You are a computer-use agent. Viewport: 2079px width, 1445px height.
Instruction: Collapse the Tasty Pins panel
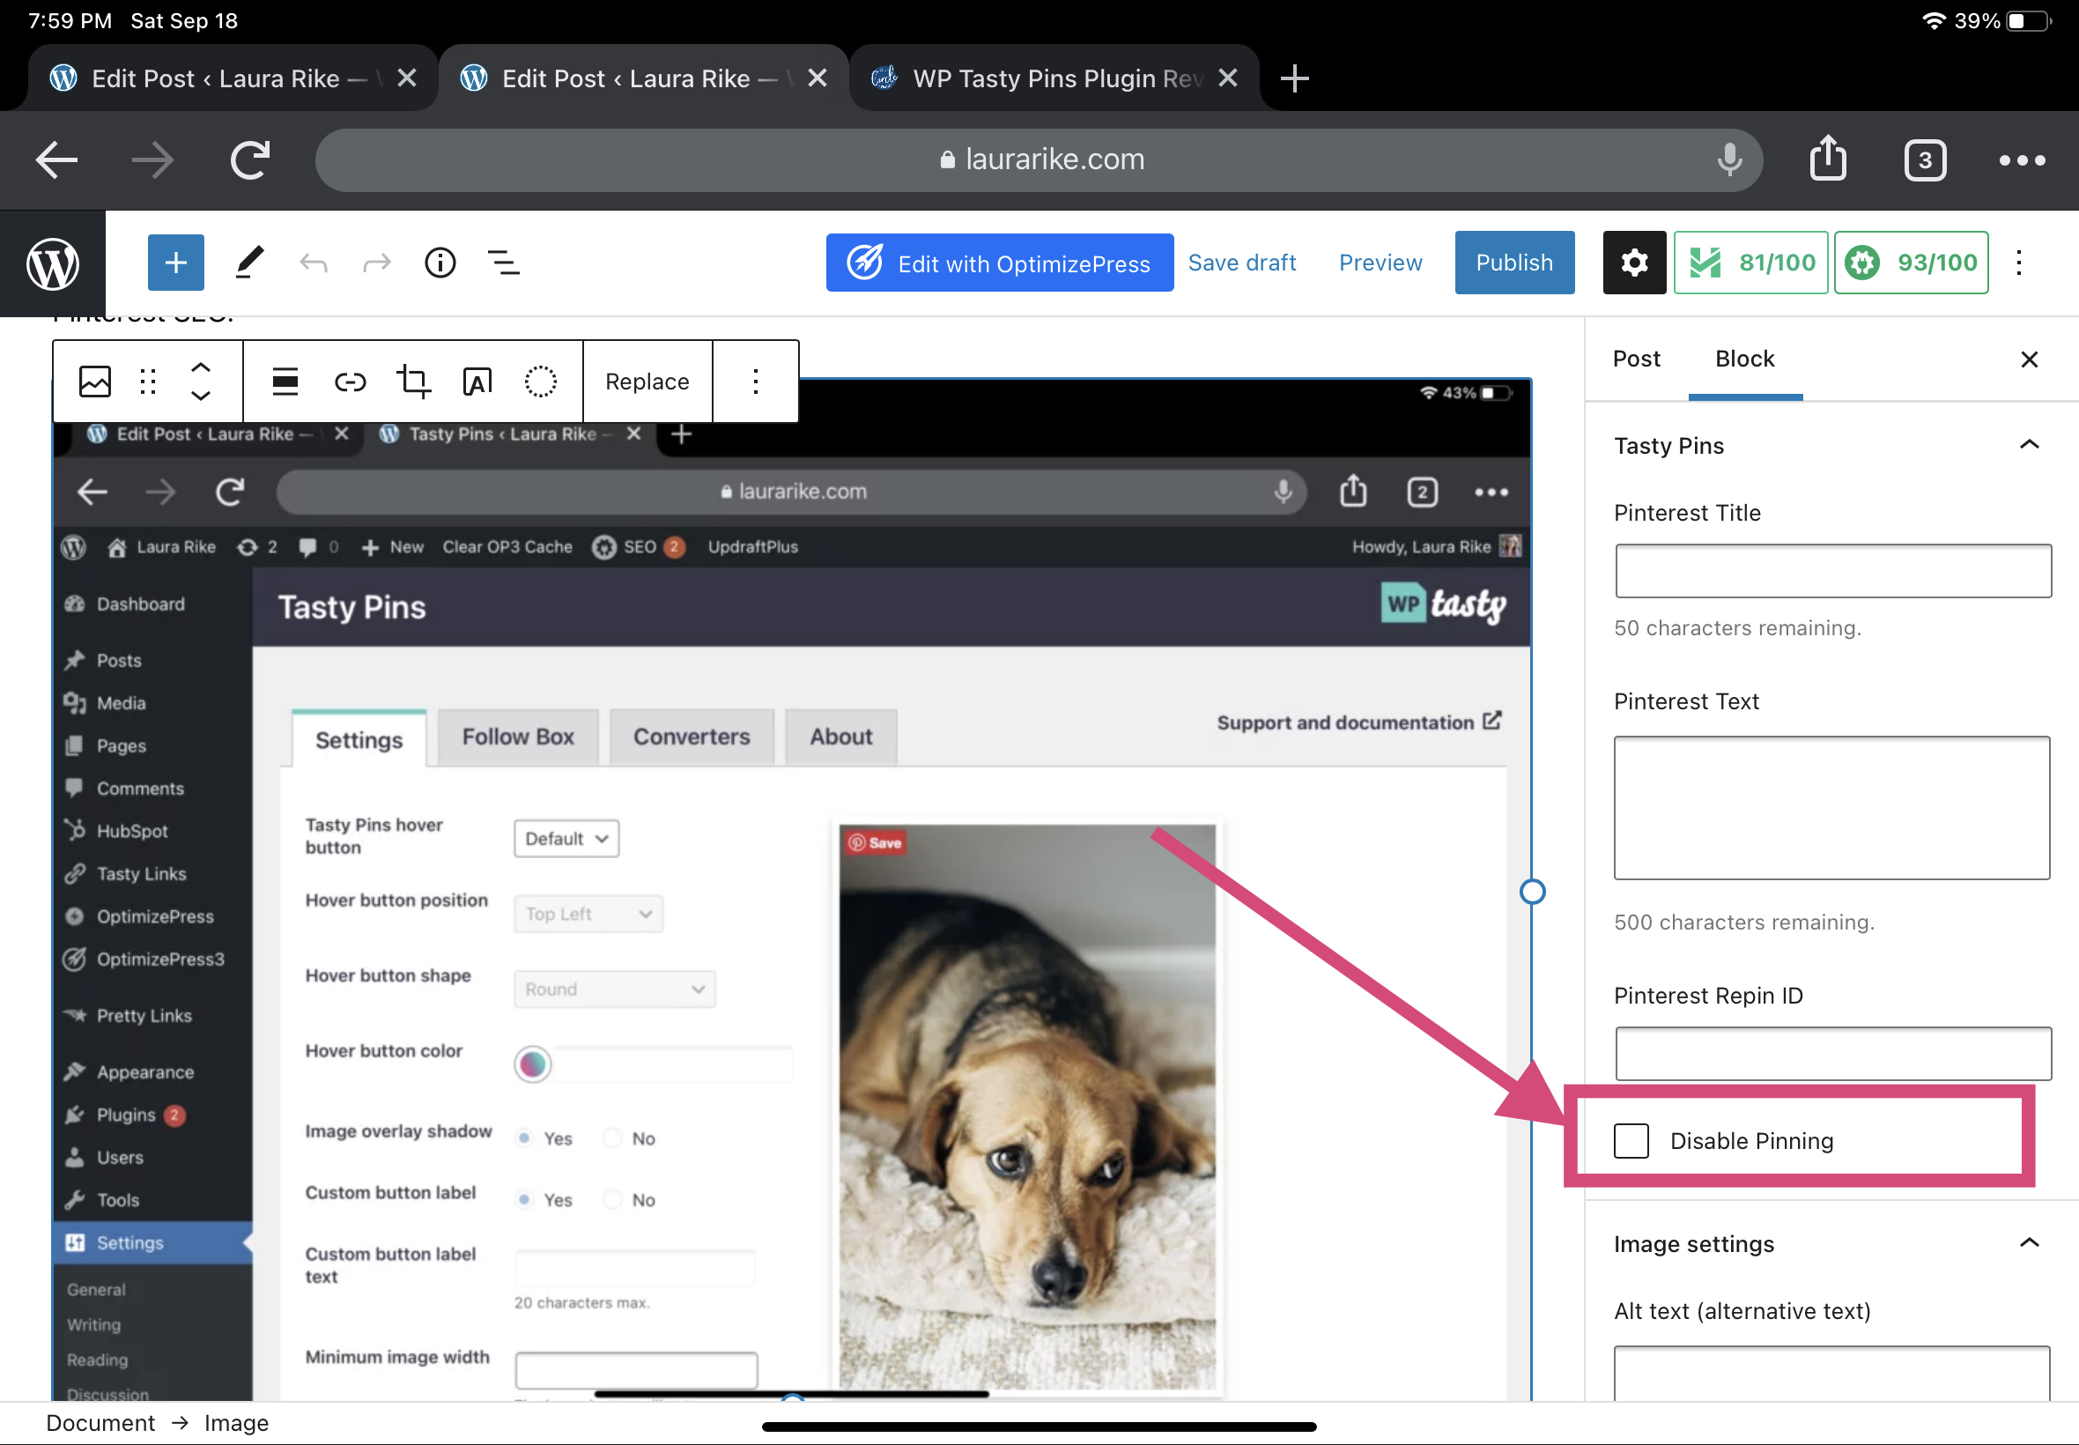point(2029,445)
